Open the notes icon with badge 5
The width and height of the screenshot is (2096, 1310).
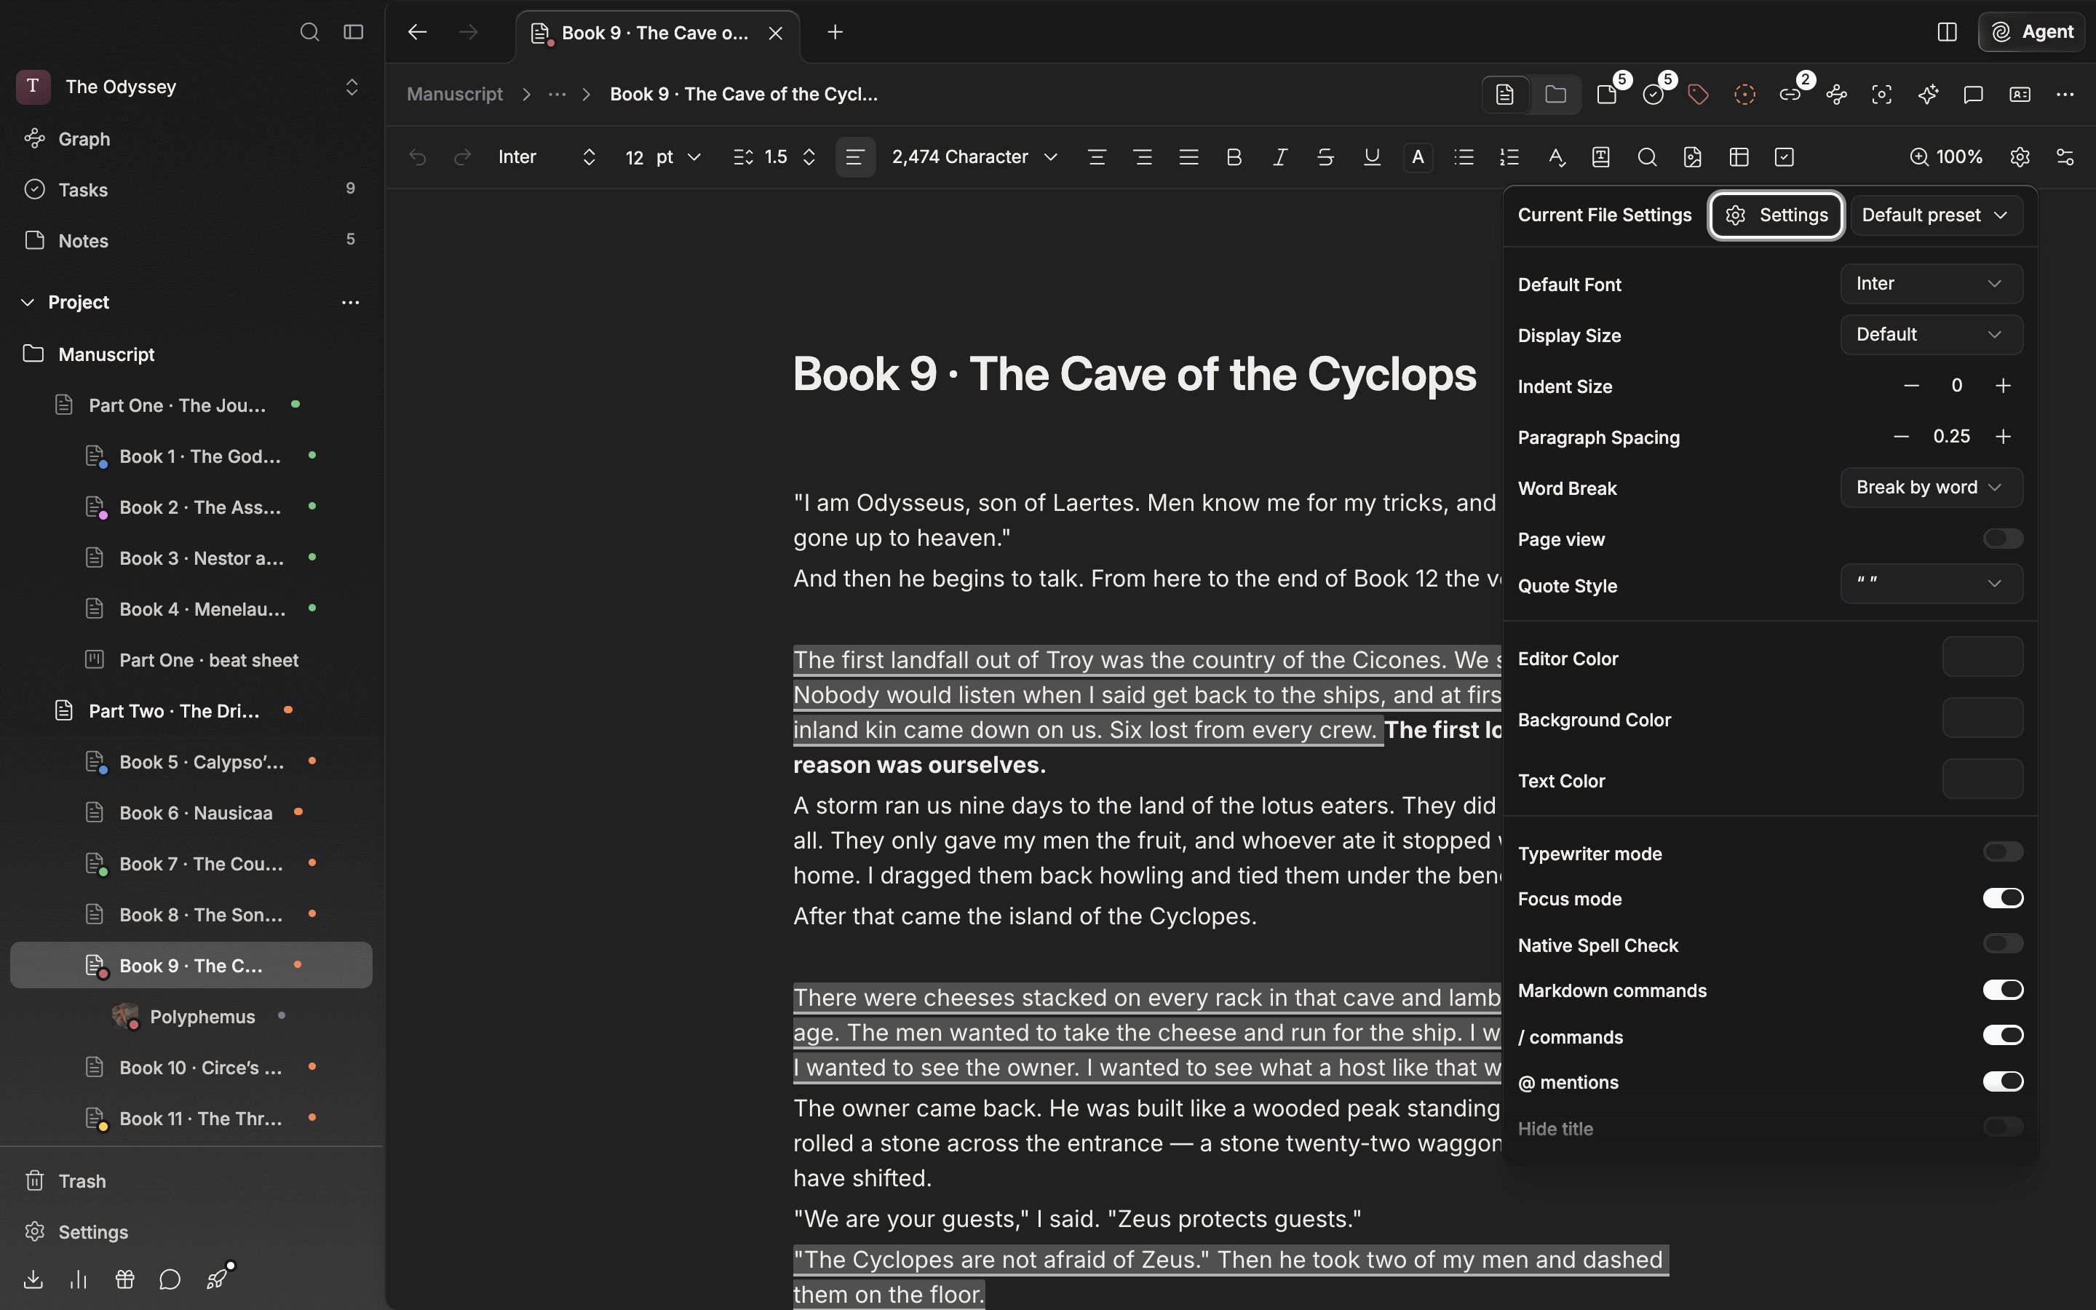pyautogui.click(x=1608, y=94)
